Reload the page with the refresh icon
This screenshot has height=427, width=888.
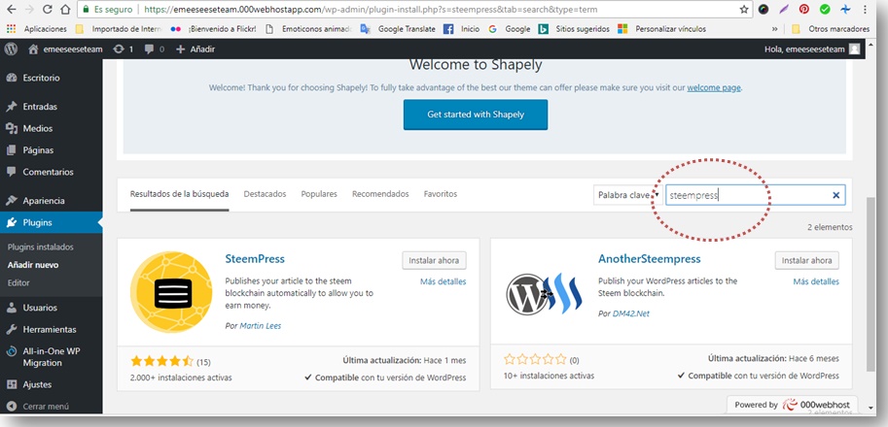[x=48, y=10]
